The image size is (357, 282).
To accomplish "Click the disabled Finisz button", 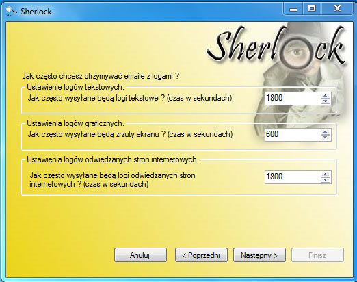I will 317,255.
